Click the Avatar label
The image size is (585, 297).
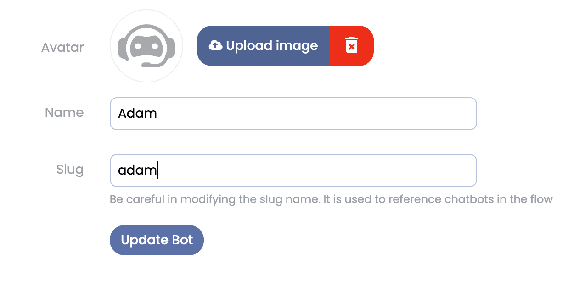(62, 47)
